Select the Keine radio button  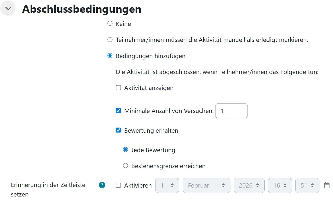[x=110, y=24]
